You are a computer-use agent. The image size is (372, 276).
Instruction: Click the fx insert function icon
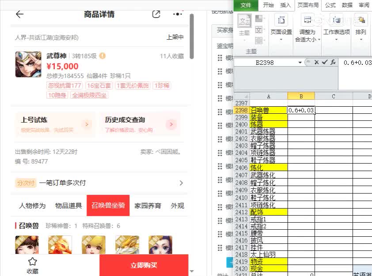click(x=333, y=63)
